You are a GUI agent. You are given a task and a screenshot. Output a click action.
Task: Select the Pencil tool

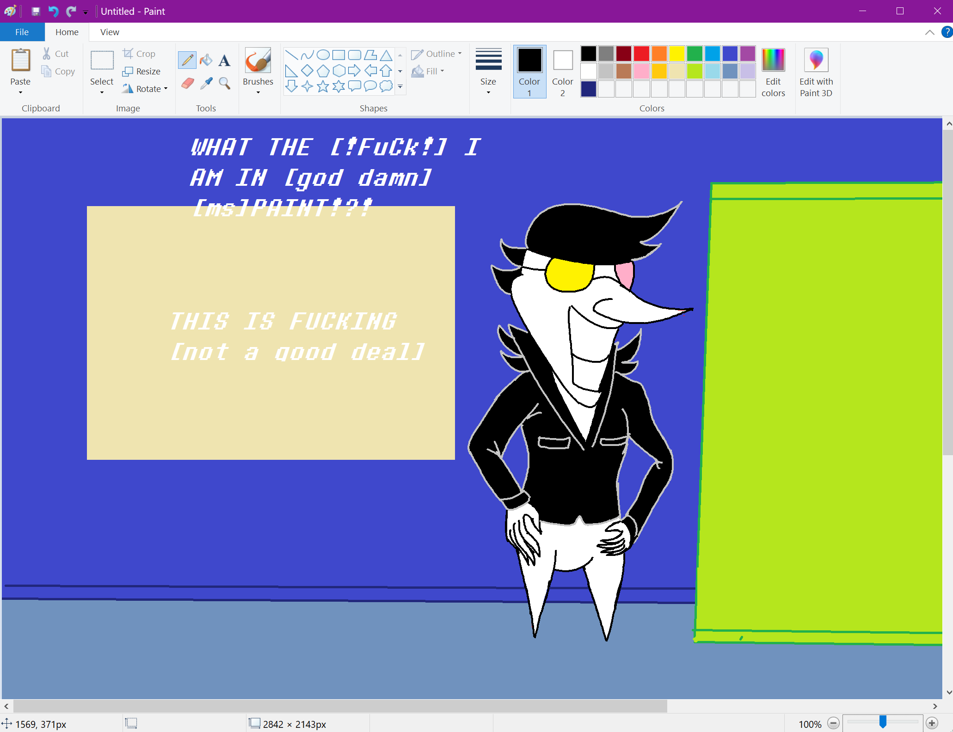[x=187, y=60]
